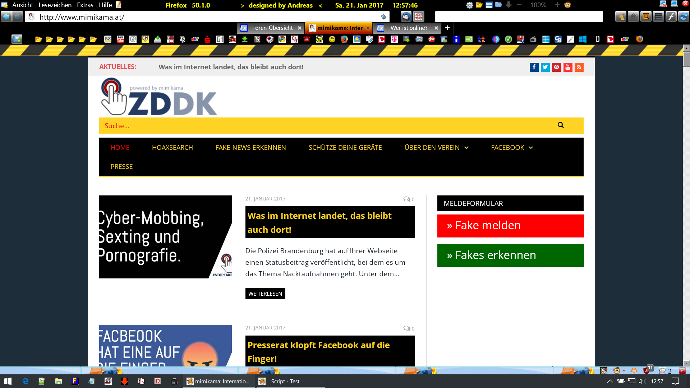Click the YouTube bookmark icon
The image size is (690, 388).
[120, 39]
